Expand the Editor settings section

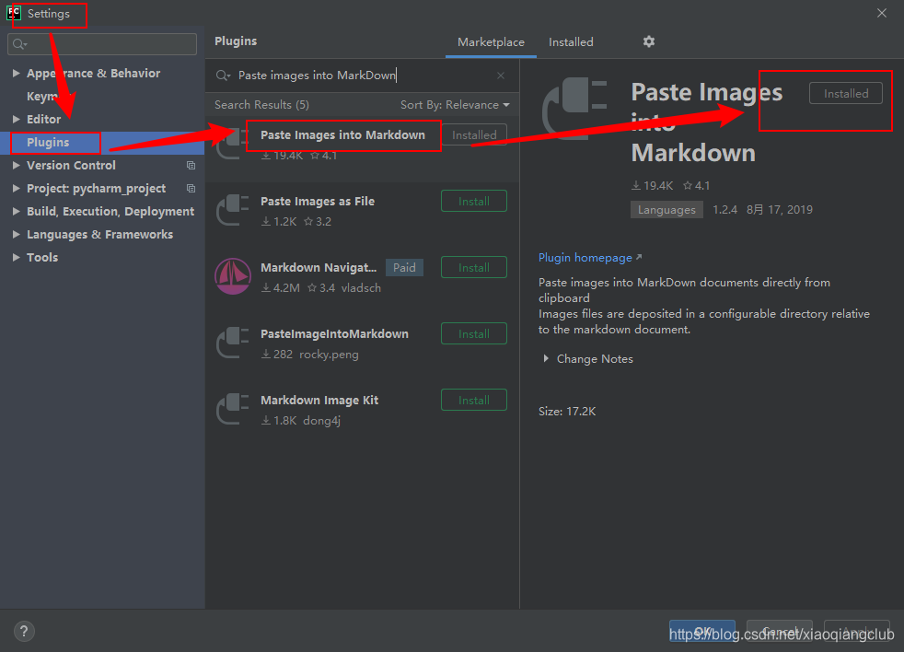click(17, 120)
